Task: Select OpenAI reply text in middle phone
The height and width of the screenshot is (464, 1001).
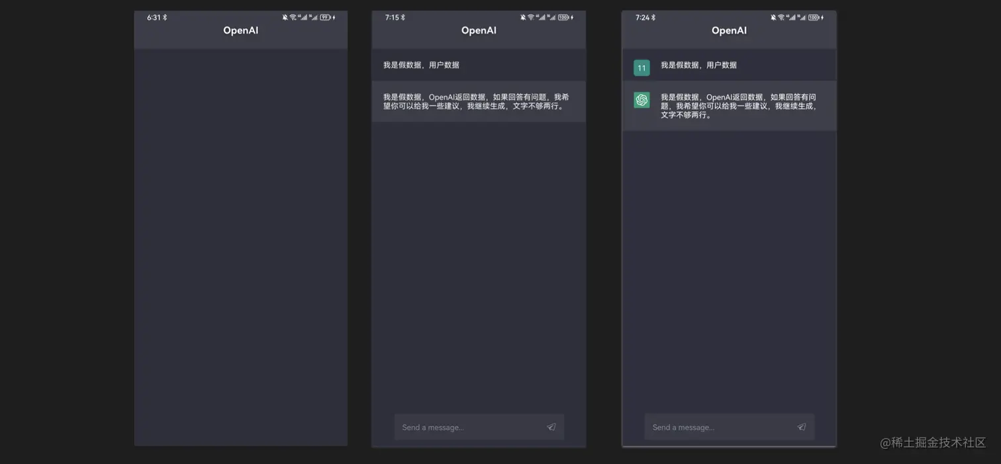Action: pos(475,101)
